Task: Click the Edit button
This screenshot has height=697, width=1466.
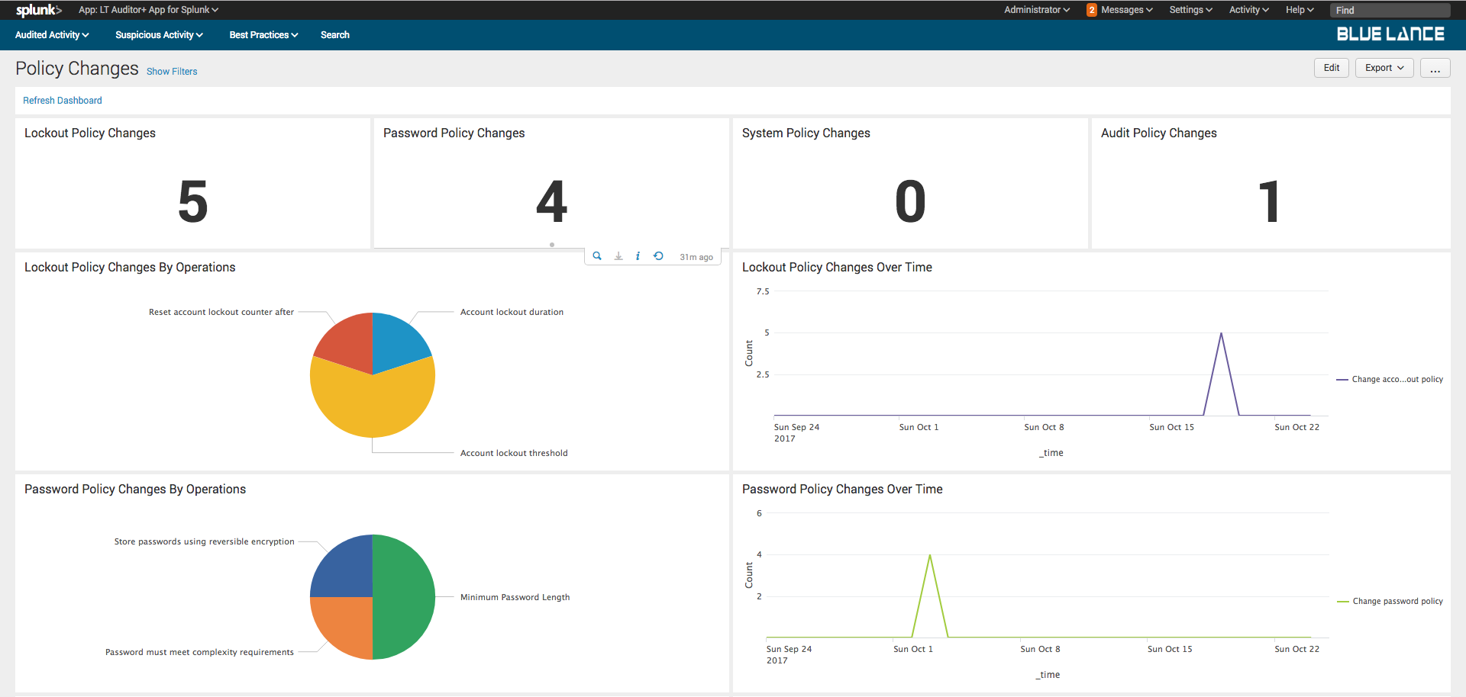Action: 1331,68
